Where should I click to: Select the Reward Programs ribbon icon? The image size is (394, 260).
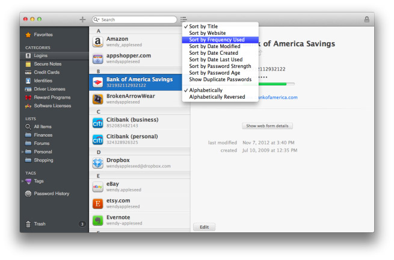click(28, 97)
